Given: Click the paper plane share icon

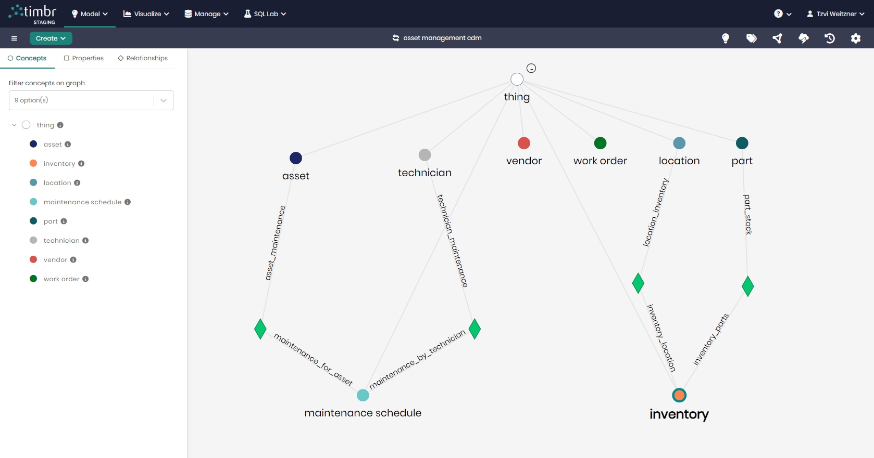Looking at the screenshot, I should pyautogui.click(x=777, y=38).
